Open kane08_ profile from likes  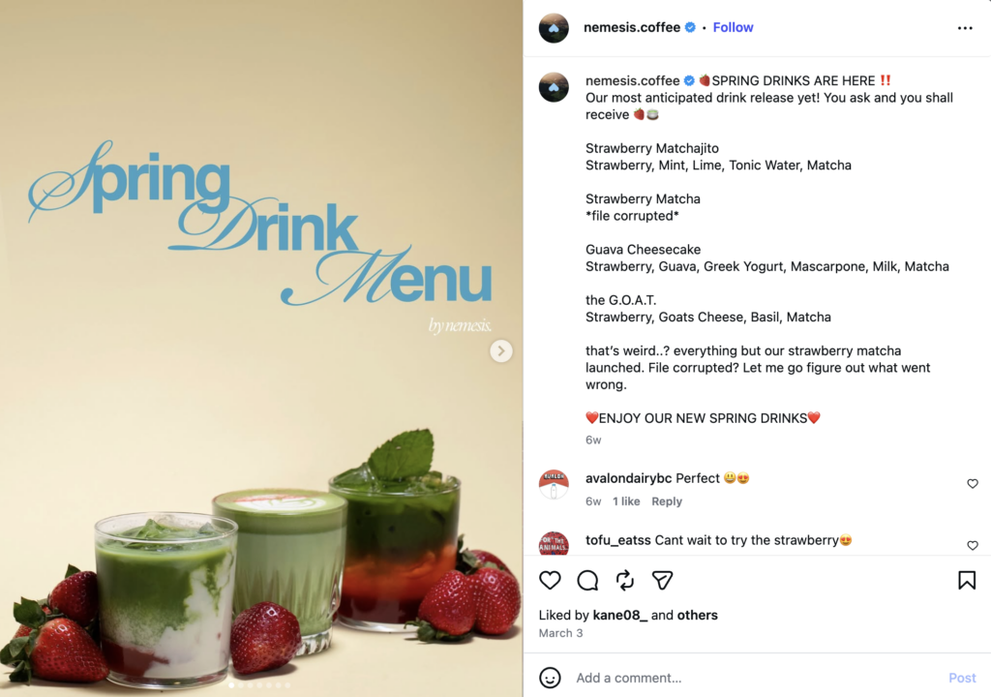(x=619, y=615)
